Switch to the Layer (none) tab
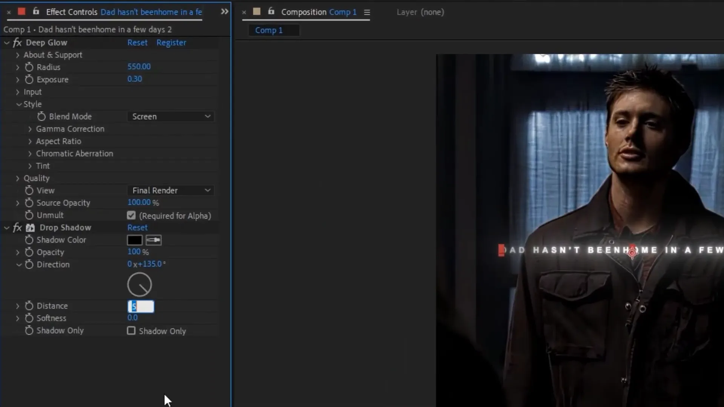The width and height of the screenshot is (724, 407). tap(420, 12)
